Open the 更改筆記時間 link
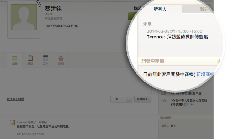Image resolution: width=227 pixels, height=139 pixels. [x=16, y=99]
